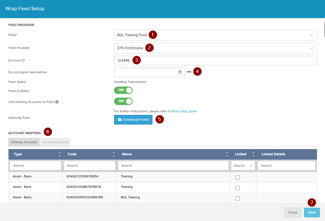Sort the Linked column using arrows
Screen dimensions: 325x221
(253, 154)
